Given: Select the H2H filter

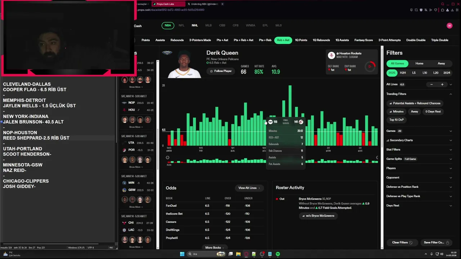Looking at the screenshot, I should 403,73.
